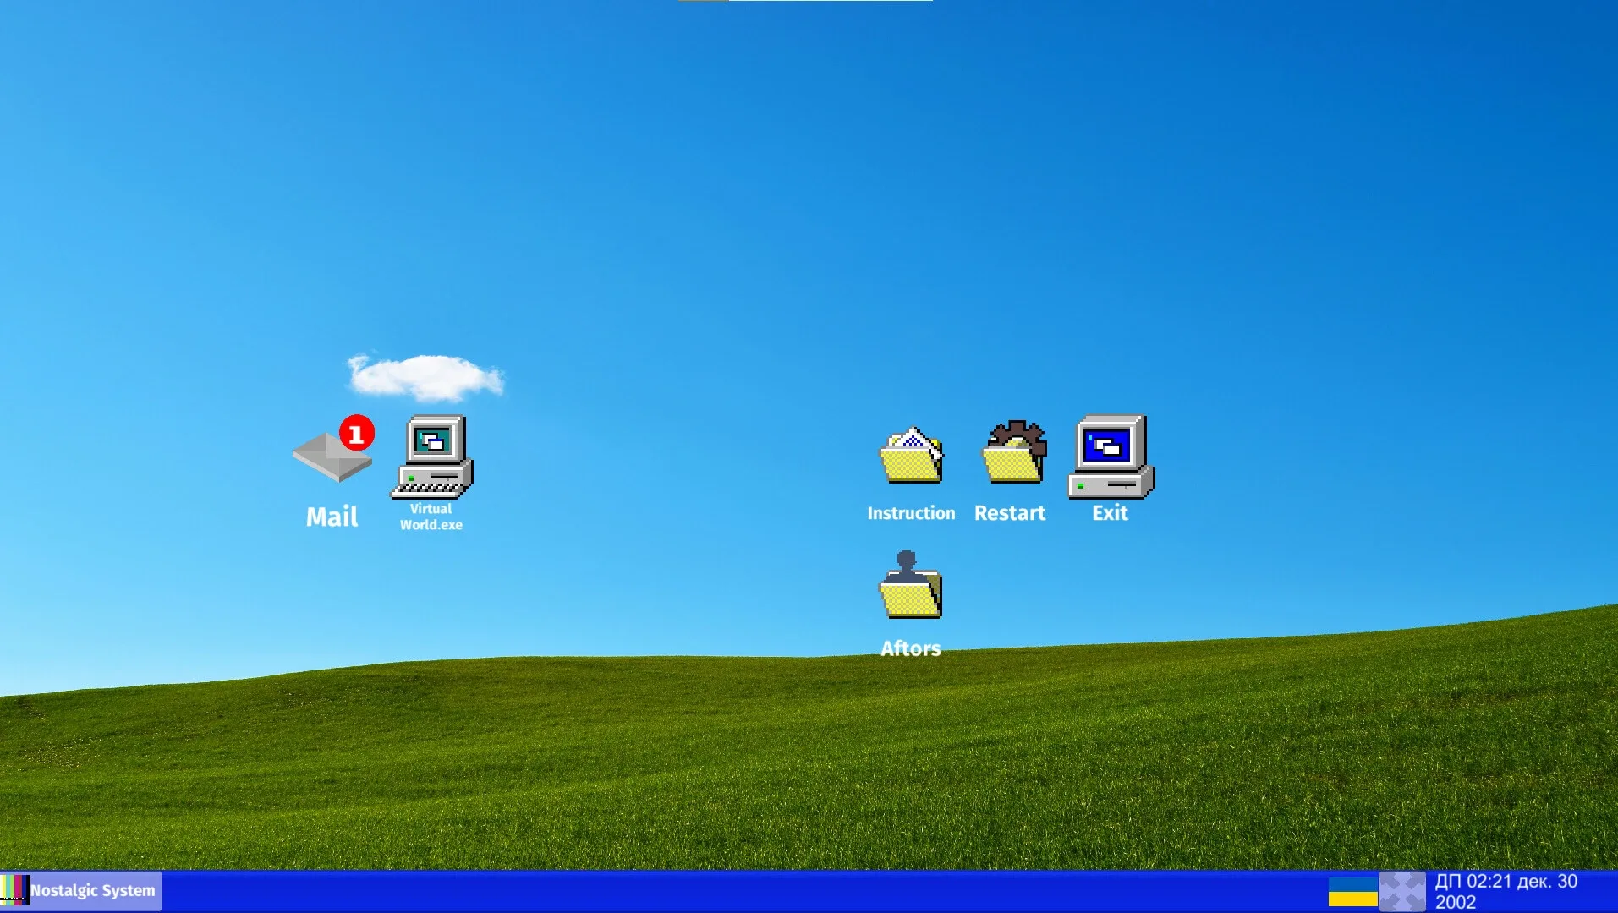The image size is (1618, 913).
Task: Click the Restart gear folder icon
Action: [x=1013, y=454]
